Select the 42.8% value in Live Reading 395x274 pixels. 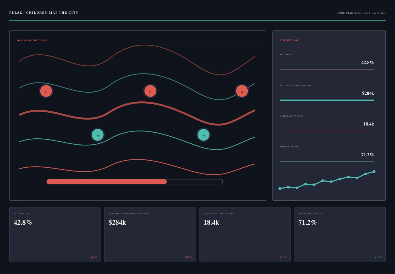(368, 62)
